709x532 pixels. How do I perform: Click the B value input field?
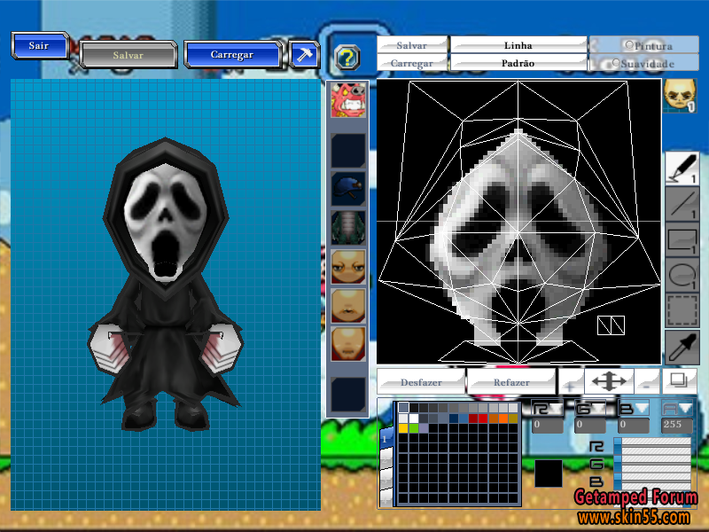634,425
